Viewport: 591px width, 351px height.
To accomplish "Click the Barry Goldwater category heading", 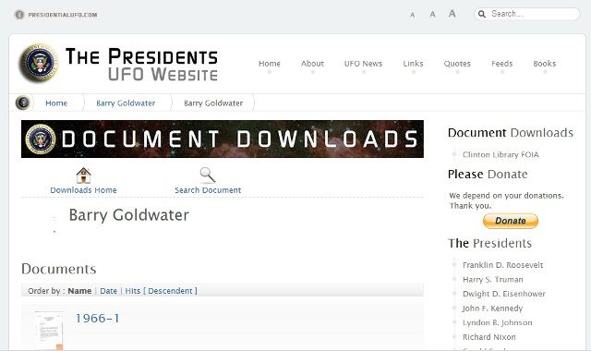I will click(129, 215).
